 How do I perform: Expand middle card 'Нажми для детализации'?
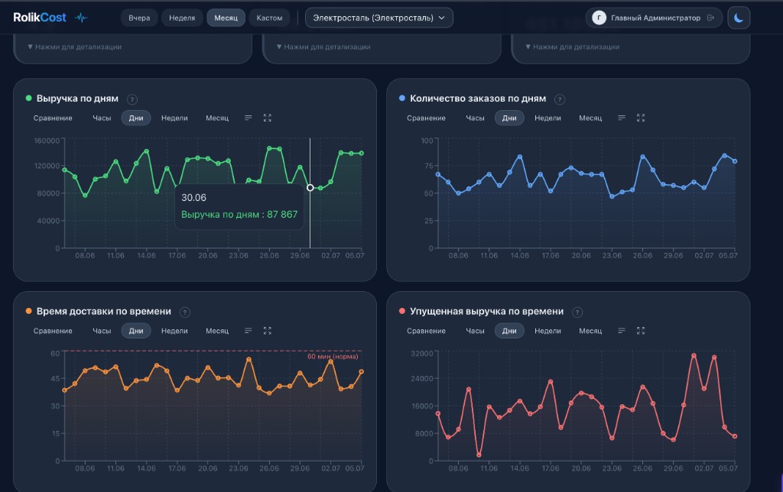point(323,47)
